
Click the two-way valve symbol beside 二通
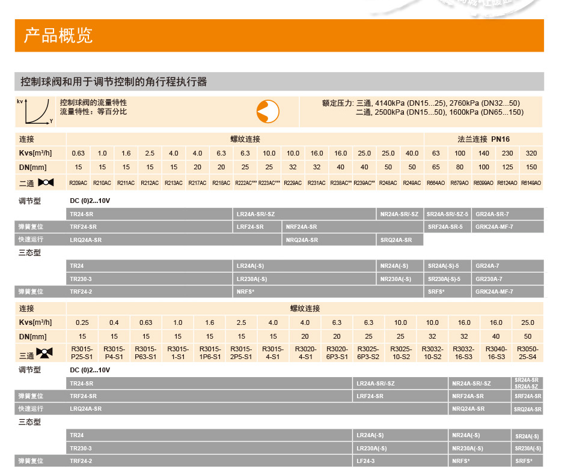pos(46,183)
